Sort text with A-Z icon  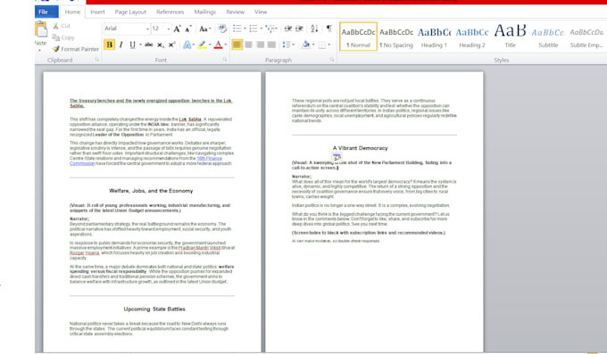pyautogui.click(x=314, y=29)
